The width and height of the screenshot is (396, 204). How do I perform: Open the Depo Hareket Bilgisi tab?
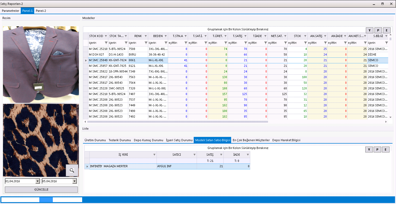[286, 140]
